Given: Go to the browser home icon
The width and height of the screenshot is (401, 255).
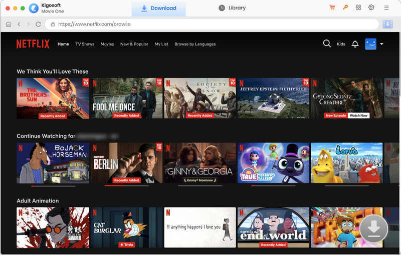Looking at the screenshot, I should 9,24.
